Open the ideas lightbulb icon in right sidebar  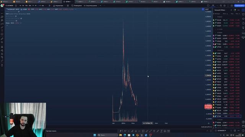click(243, 27)
